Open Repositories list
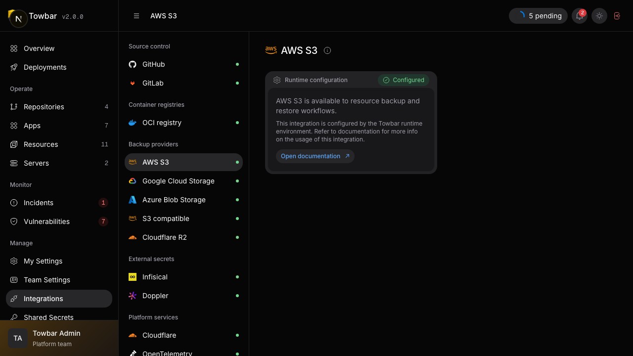Screen dimensions: 633x356 click(59, 107)
